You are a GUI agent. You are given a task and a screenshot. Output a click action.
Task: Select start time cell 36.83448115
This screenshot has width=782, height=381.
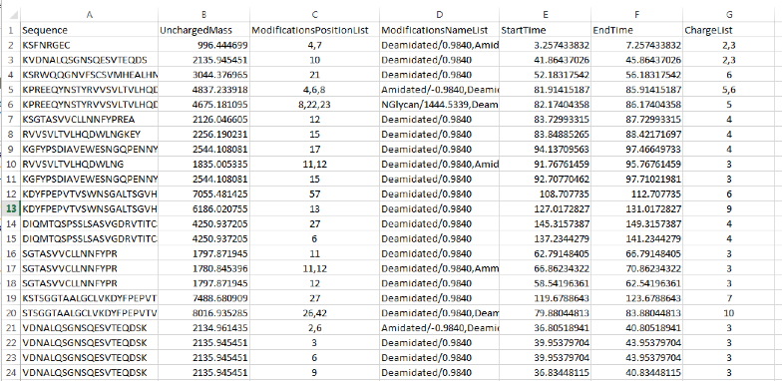pos(545,373)
